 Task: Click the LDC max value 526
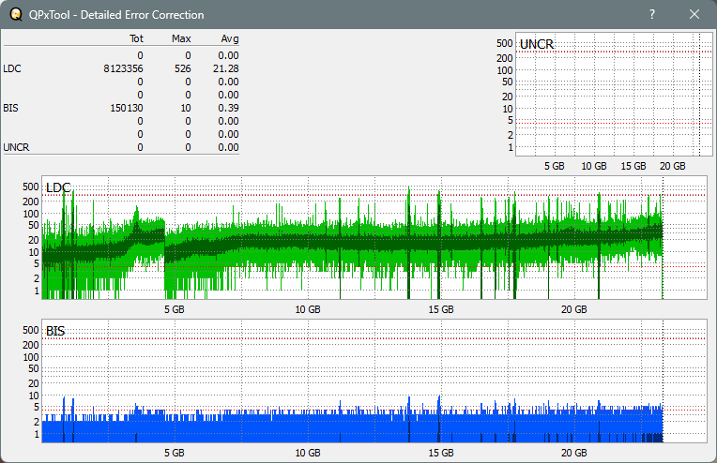click(x=182, y=68)
